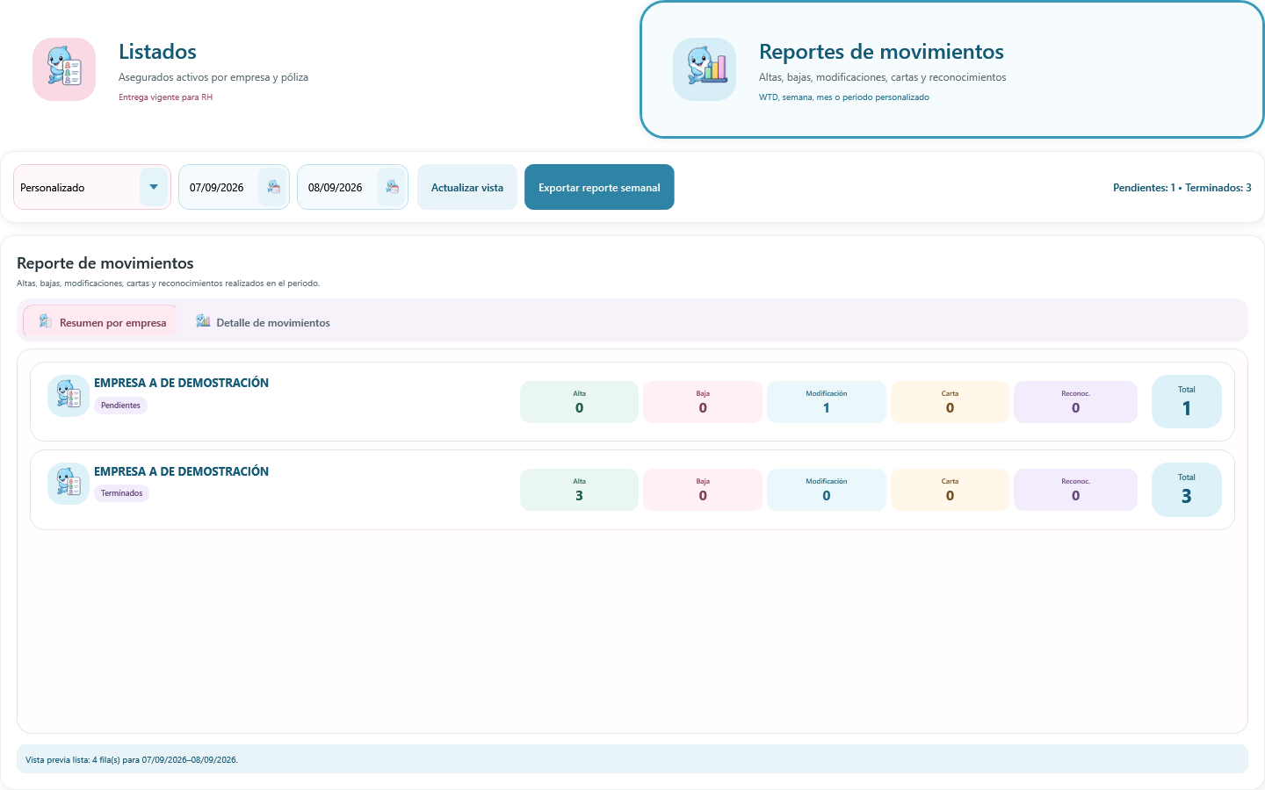Viewport: 1265px width, 790px height.
Task: Click the Terminados status badge
Action: coord(121,493)
